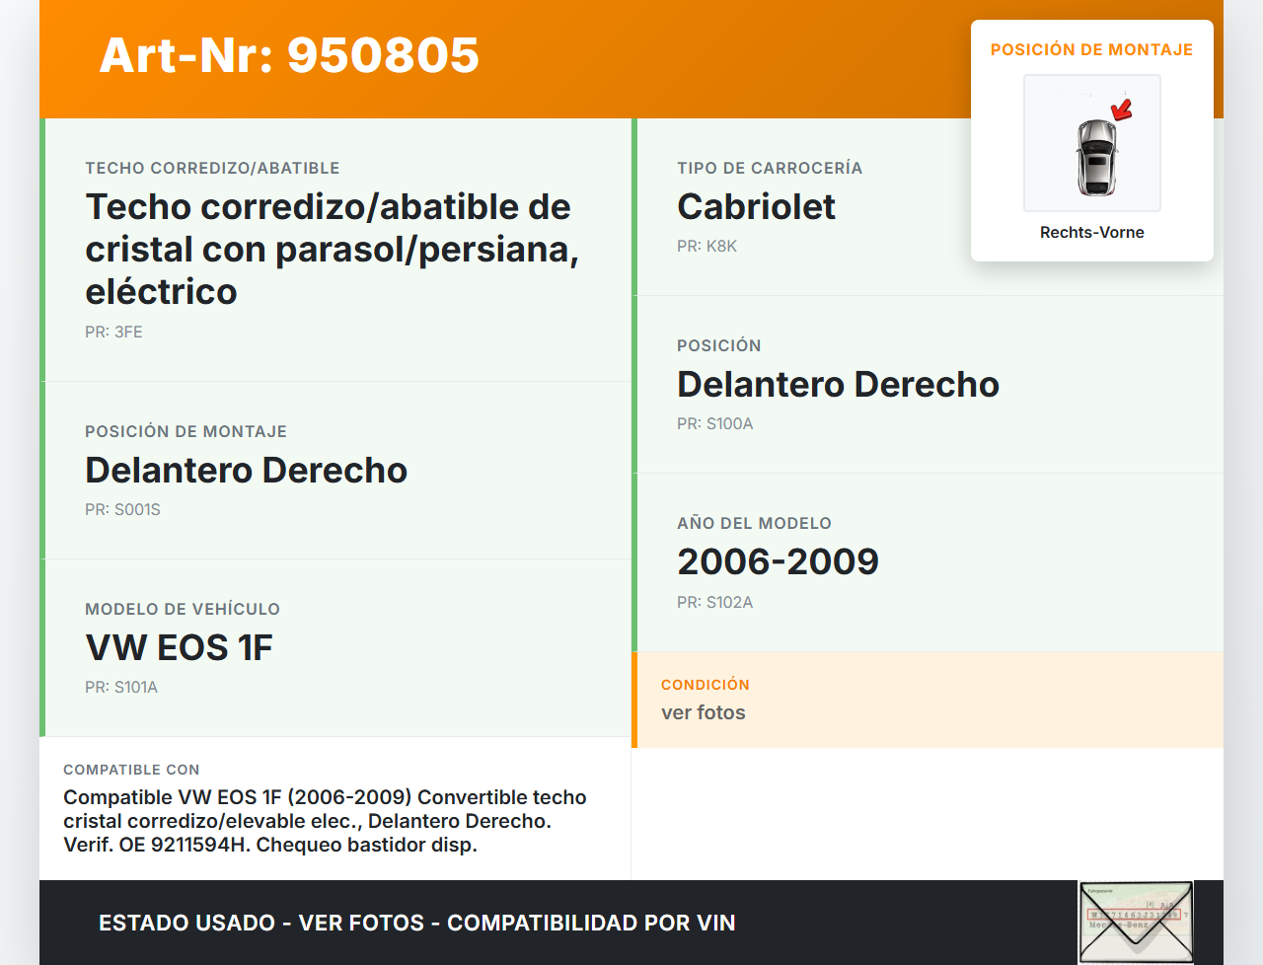Select the Rechts-Vorne caption under the car image
Image resolution: width=1263 pixels, height=965 pixels.
pos(1091,232)
